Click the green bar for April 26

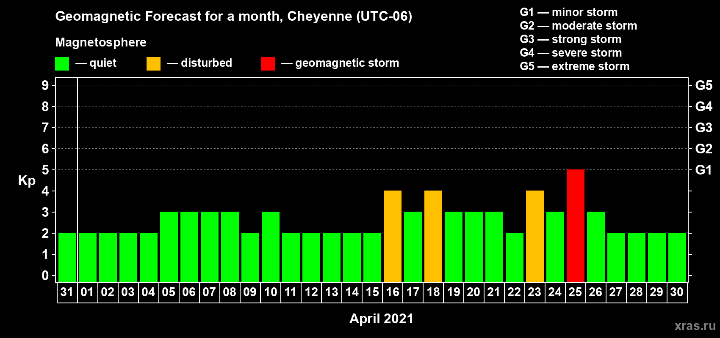coord(596,247)
